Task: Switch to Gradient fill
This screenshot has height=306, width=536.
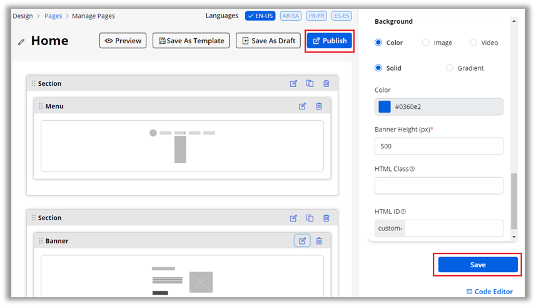Action: pos(450,68)
